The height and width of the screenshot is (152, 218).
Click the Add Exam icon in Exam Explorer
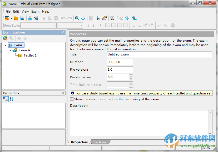pyautogui.click(x=6, y=38)
